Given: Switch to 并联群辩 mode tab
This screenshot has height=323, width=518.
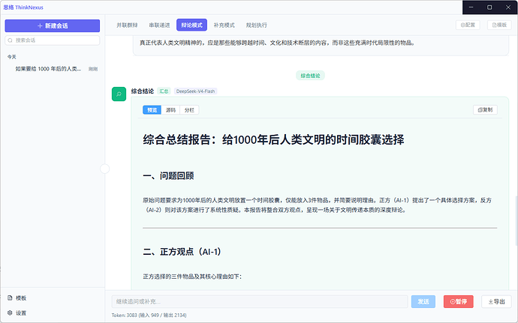Looking at the screenshot, I should pos(127,25).
